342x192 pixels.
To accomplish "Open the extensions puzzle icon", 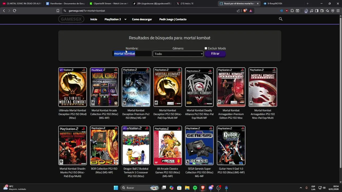I will [x=292, y=11].
